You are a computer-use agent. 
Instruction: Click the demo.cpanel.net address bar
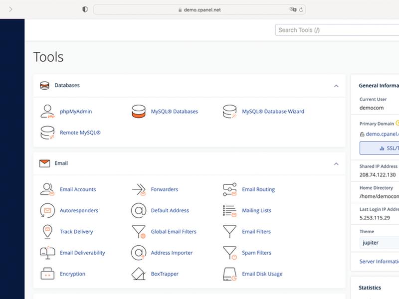coord(199,9)
